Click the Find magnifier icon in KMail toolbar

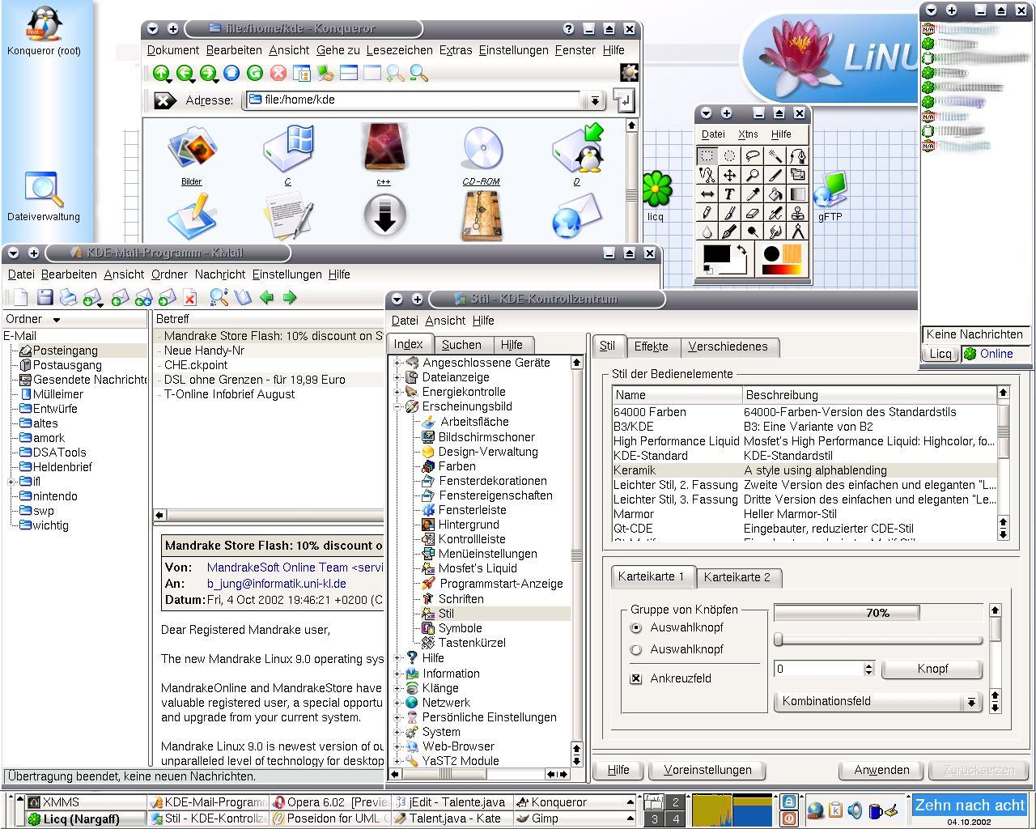click(x=219, y=297)
